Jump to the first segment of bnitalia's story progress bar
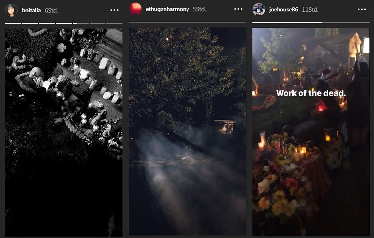The height and width of the screenshot is (238, 374). [13, 23]
